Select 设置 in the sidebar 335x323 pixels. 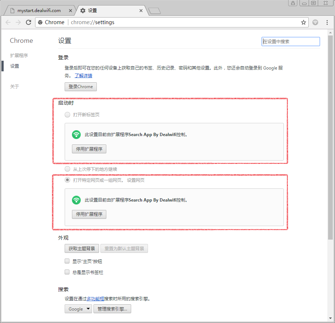pyautogui.click(x=15, y=66)
